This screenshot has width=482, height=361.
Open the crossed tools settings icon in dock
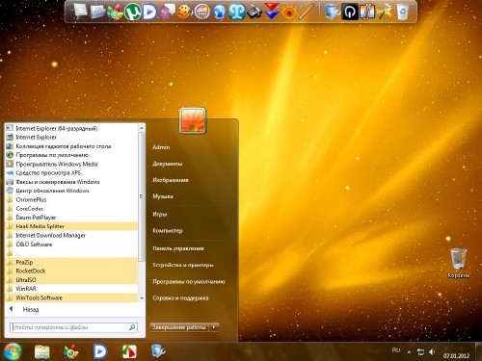point(384,13)
